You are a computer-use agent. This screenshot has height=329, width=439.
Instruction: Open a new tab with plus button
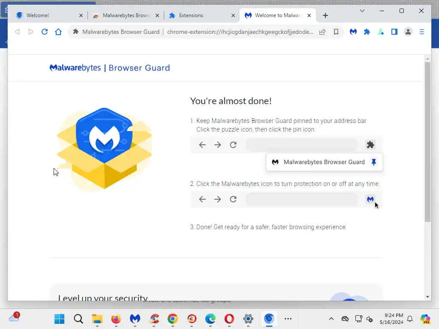(x=325, y=15)
